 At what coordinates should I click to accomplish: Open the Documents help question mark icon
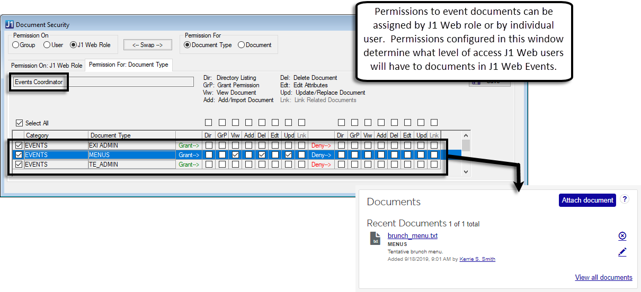625,199
